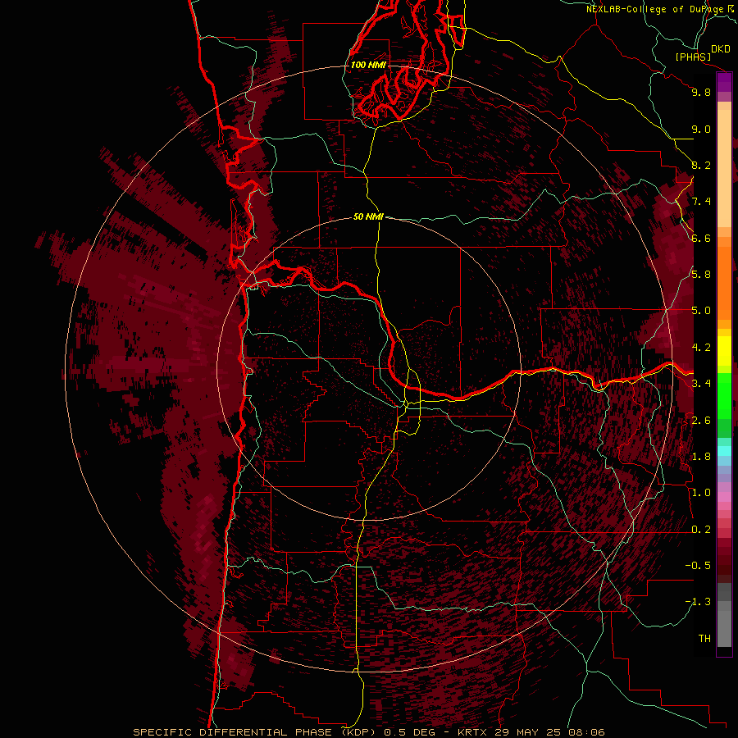Click the yellow segment of the color bar
Screen dimensions: 738x738
point(724,351)
